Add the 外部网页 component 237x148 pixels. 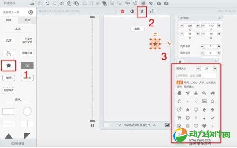(x=9, y=90)
